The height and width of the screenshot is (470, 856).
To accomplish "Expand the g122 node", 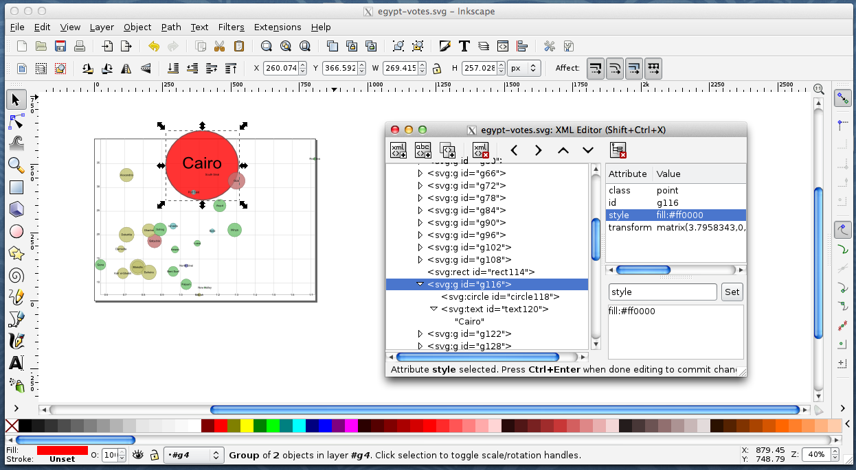I will point(420,334).
